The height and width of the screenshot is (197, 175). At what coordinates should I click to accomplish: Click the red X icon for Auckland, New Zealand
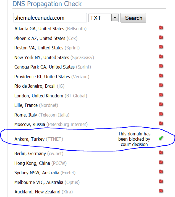click(161, 191)
